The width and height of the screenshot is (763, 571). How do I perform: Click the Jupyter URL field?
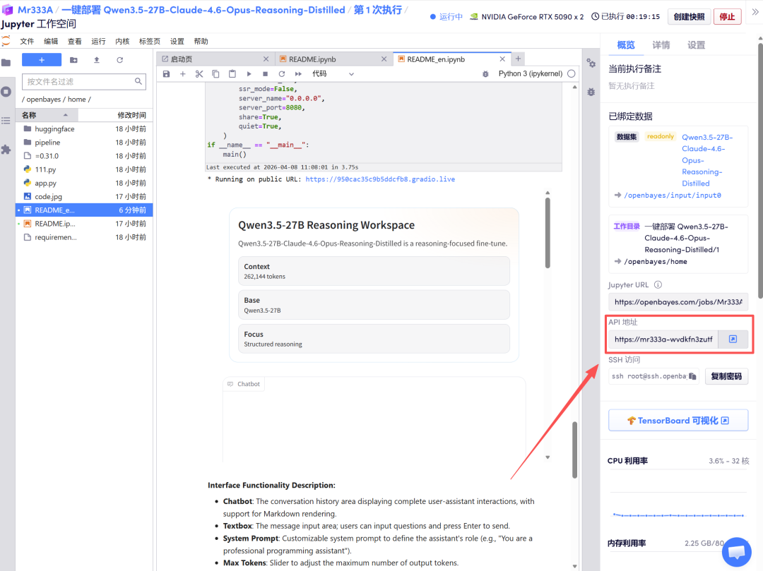[678, 302]
